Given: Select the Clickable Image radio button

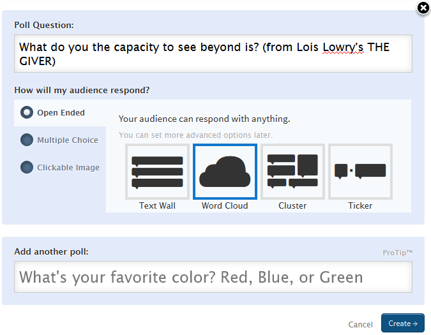Looking at the screenshot, I should [x=27, y=167].
